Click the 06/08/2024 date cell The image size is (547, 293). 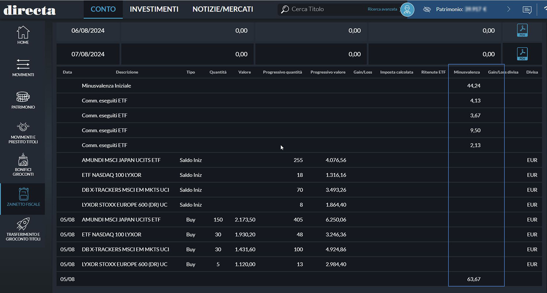pyautogui.click(x=88, y=31)
